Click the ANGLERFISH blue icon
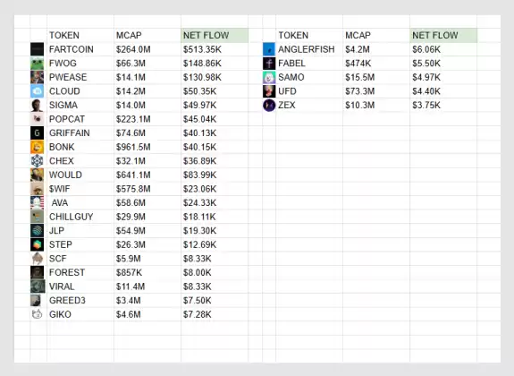 click(x=269, y=49)
